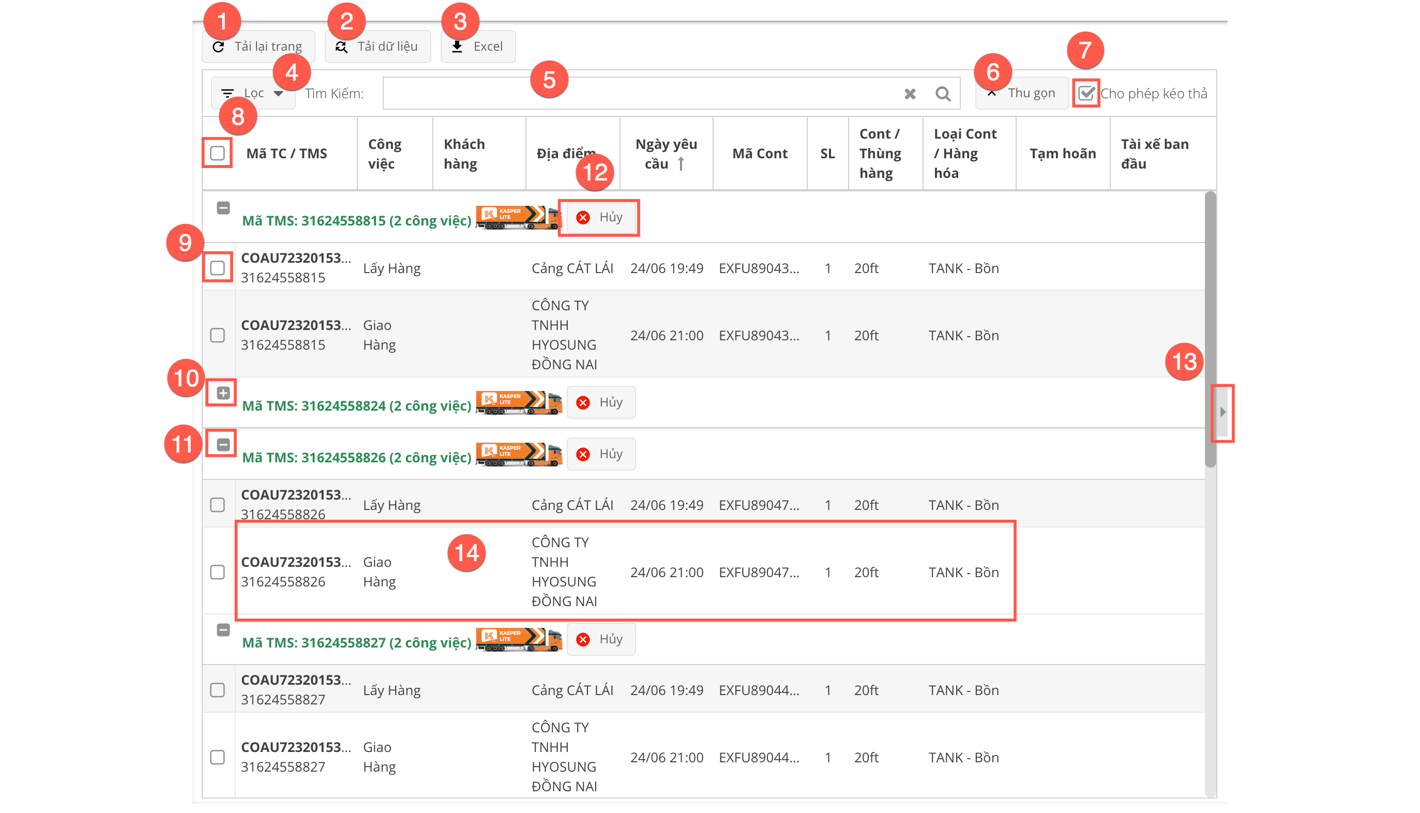Sort by Mã TC / TMS column header
Image resolution: width=1420 pixels, height=813 pixels.
click(x=287, y=154)
